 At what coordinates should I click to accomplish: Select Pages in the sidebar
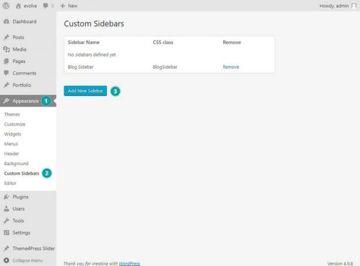pyautogui.click(x=19, y=61)
